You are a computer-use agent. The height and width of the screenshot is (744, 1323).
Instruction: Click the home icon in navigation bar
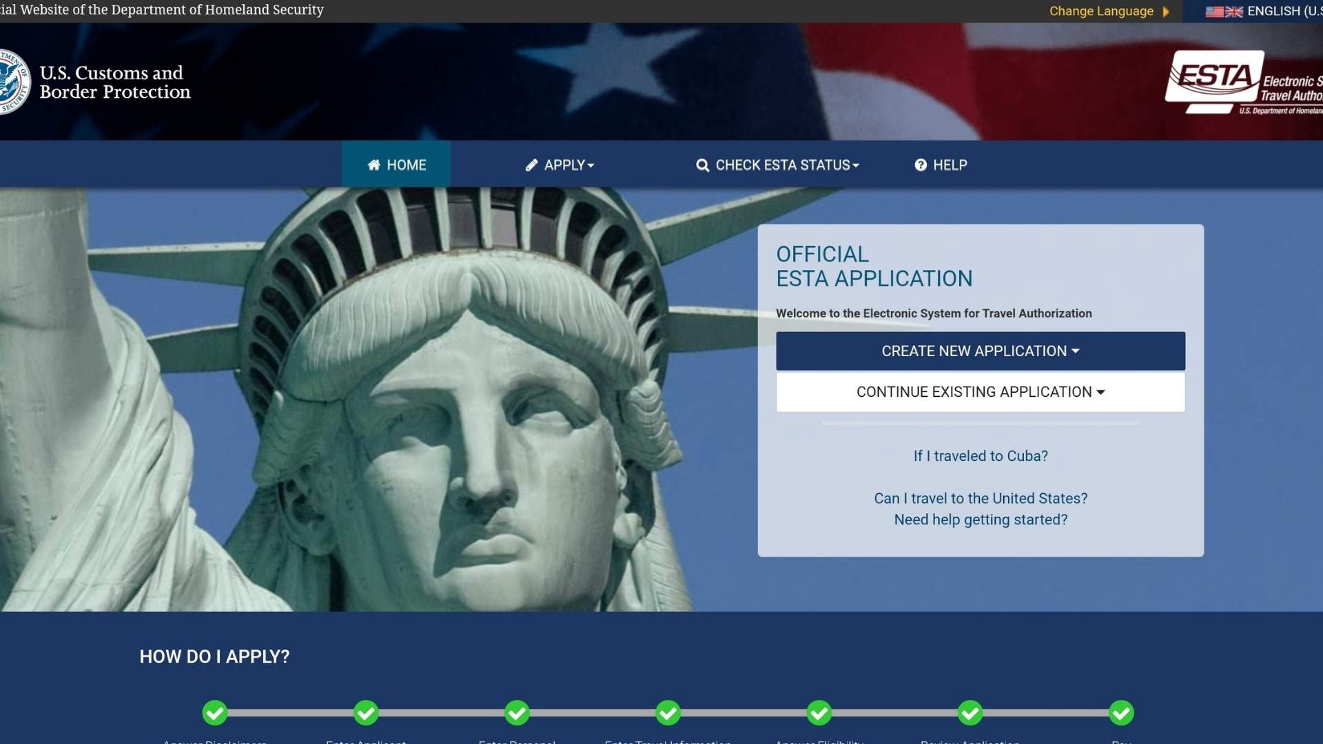[x=373, y=165]
